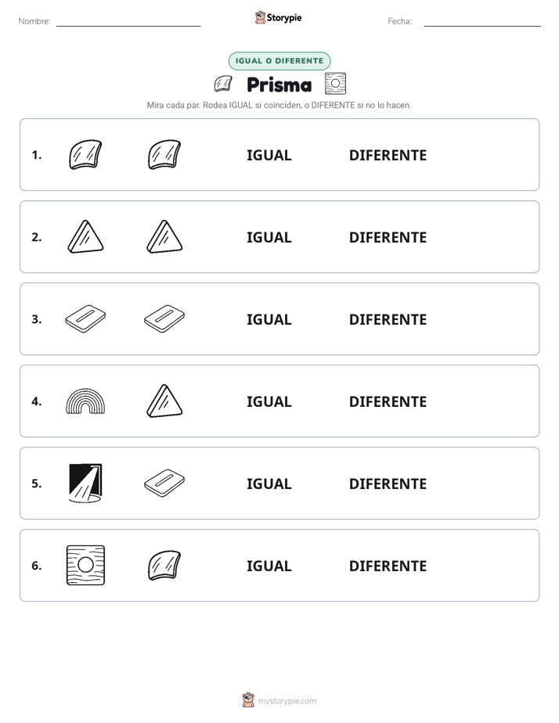The image size is (559, 723).
Task: Click the curved glass icon in row 6
Action: click(x=164, y=565)
